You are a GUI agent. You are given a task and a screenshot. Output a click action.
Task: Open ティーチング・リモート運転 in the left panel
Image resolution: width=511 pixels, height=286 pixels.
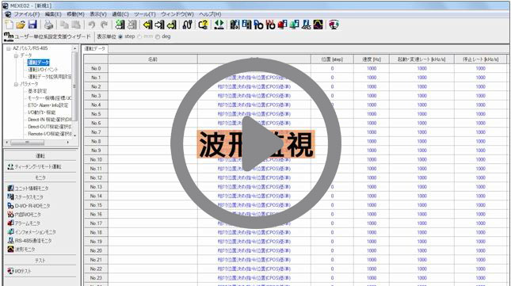pyautogui.click(x=34, y=167)
